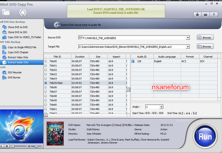Select Title50 radio button

tap(46, 61)
